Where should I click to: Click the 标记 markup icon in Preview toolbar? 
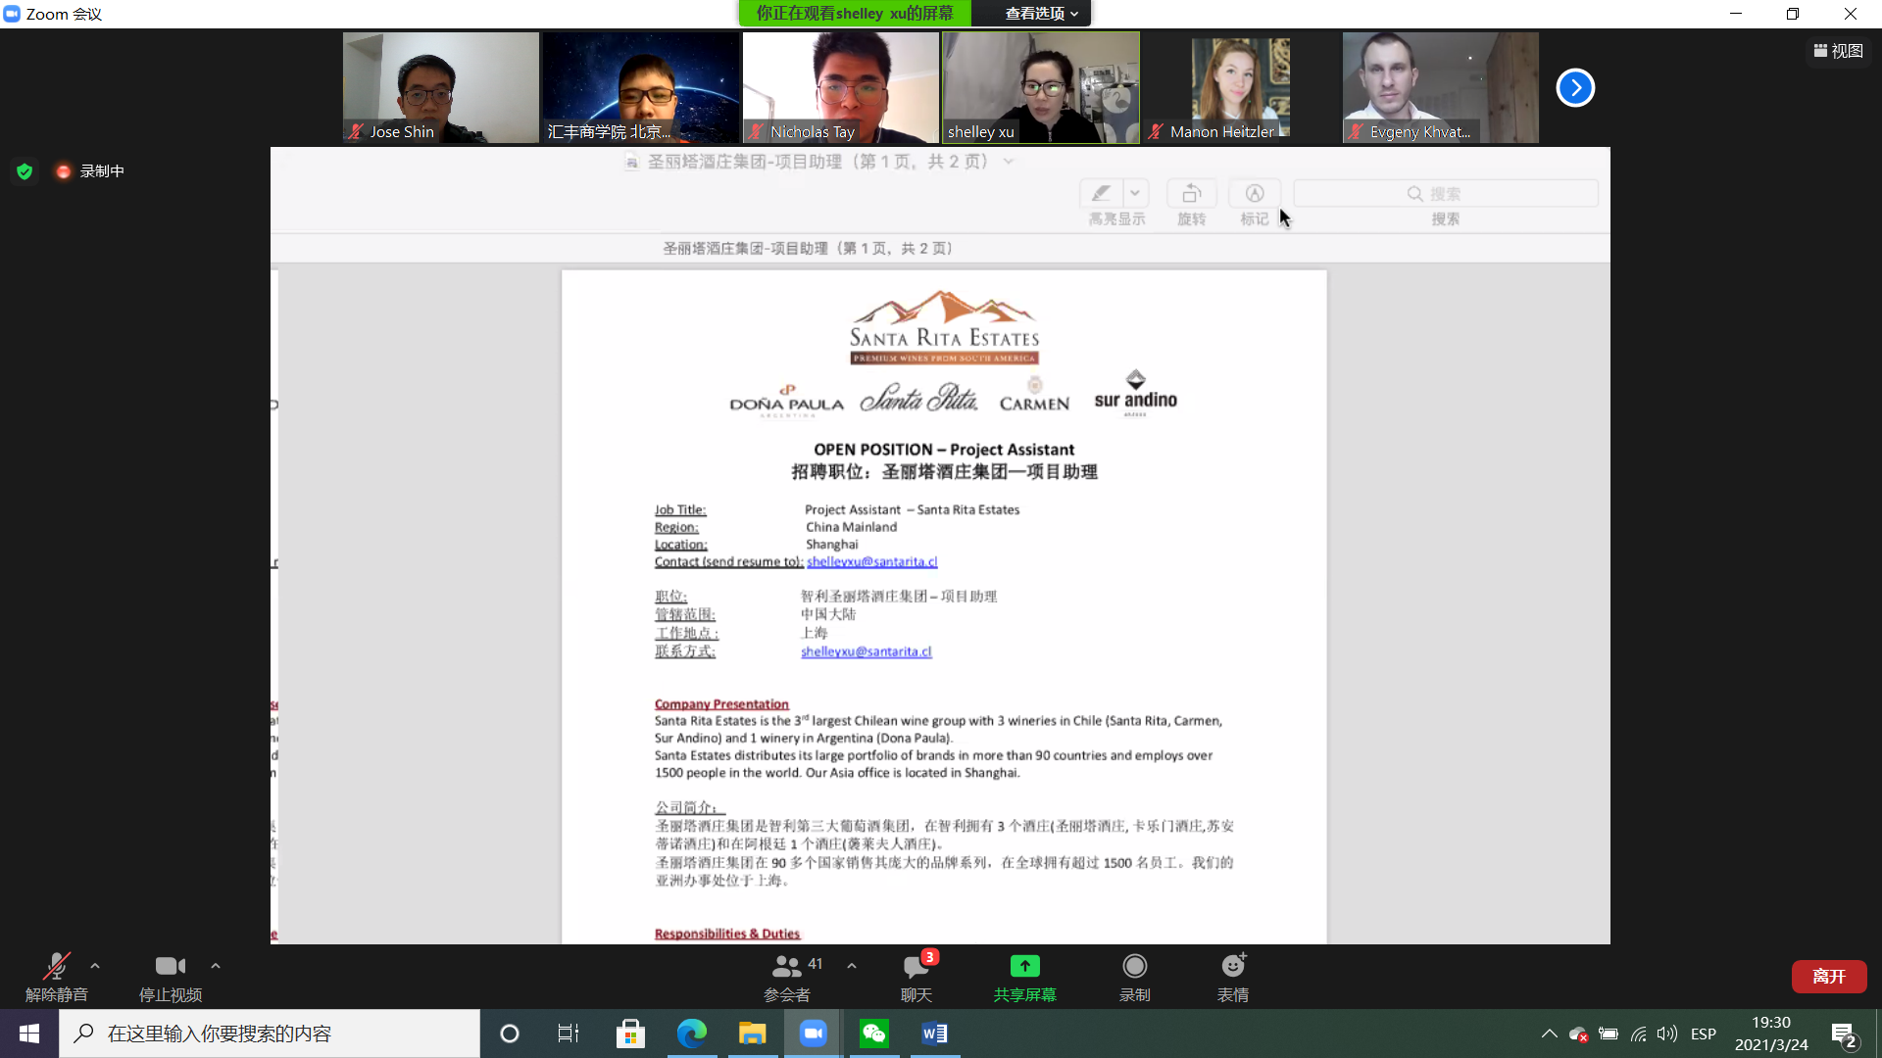pos(1255,194)
